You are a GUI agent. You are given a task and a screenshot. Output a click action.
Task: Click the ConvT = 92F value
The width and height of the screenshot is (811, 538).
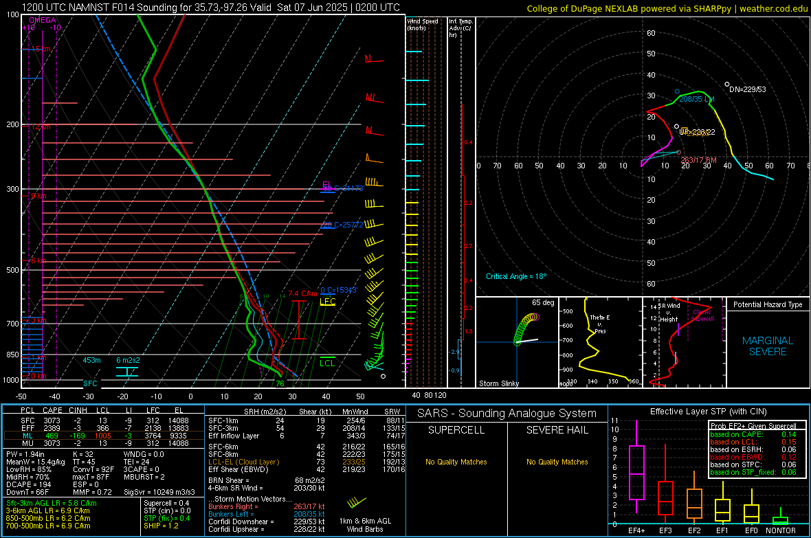(x=93, y=469)
